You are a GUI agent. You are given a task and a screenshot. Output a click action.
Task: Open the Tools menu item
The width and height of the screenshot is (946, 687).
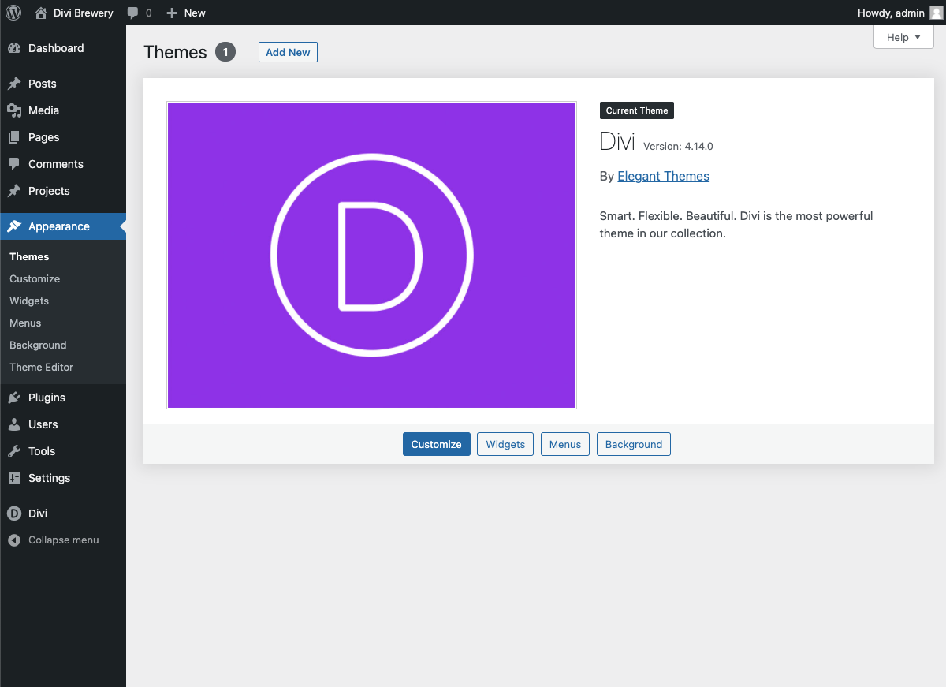[63, 451]
